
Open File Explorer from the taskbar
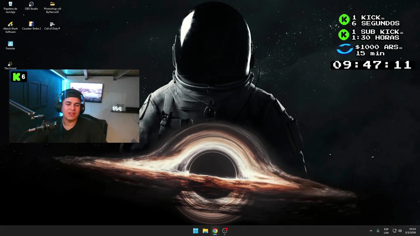pyautogui.click(x=205, y=231)
